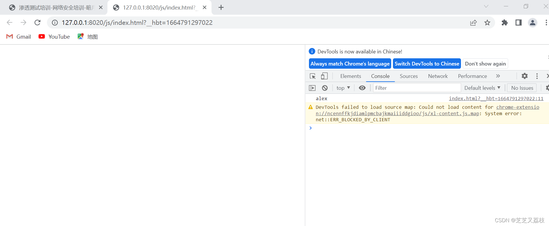Open the side panel icon

click(x=519, y=23)
